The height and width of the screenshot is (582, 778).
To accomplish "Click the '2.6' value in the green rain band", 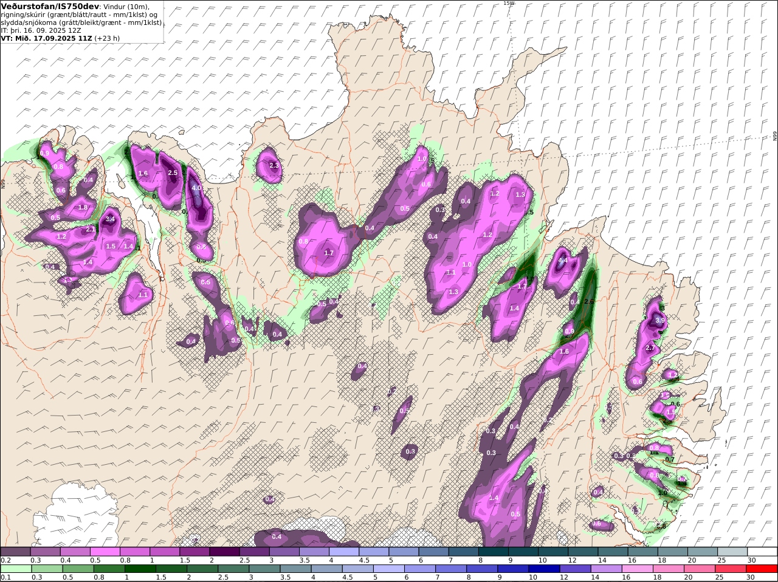I will (588, 301).
